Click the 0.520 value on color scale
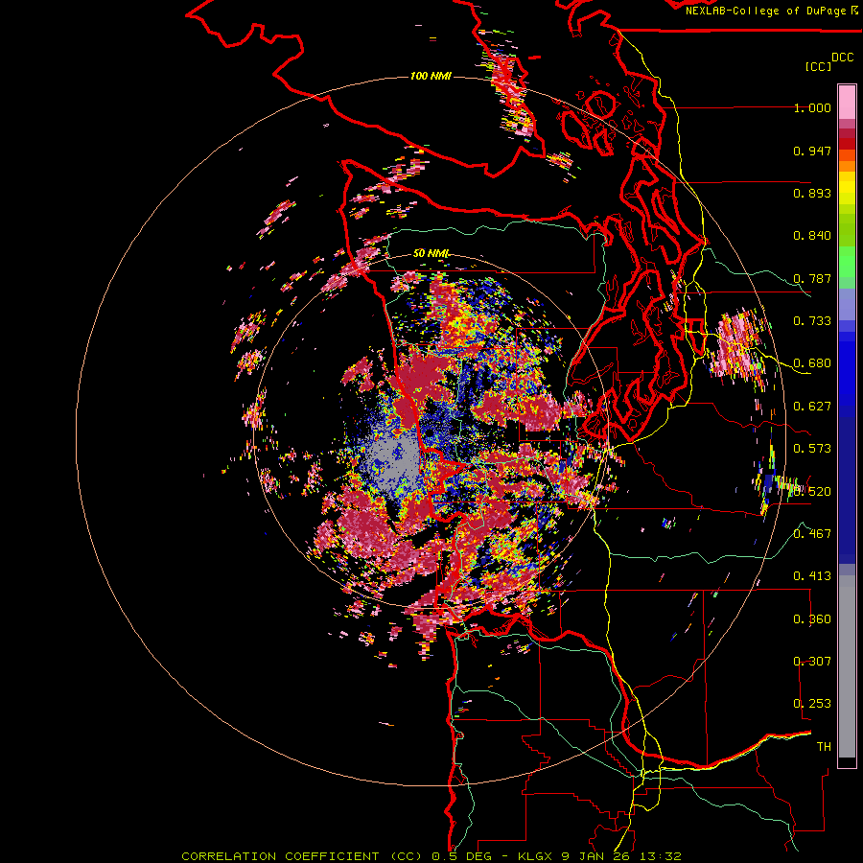This screenshot has width=863, height=863. pyautogui.click(x=812, y=491)
